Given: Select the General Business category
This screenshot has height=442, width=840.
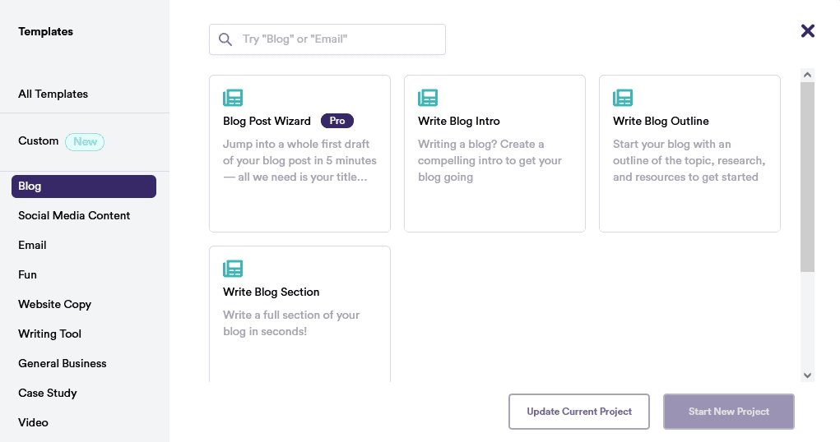Looking at the screenshot, I should (63, 363).
